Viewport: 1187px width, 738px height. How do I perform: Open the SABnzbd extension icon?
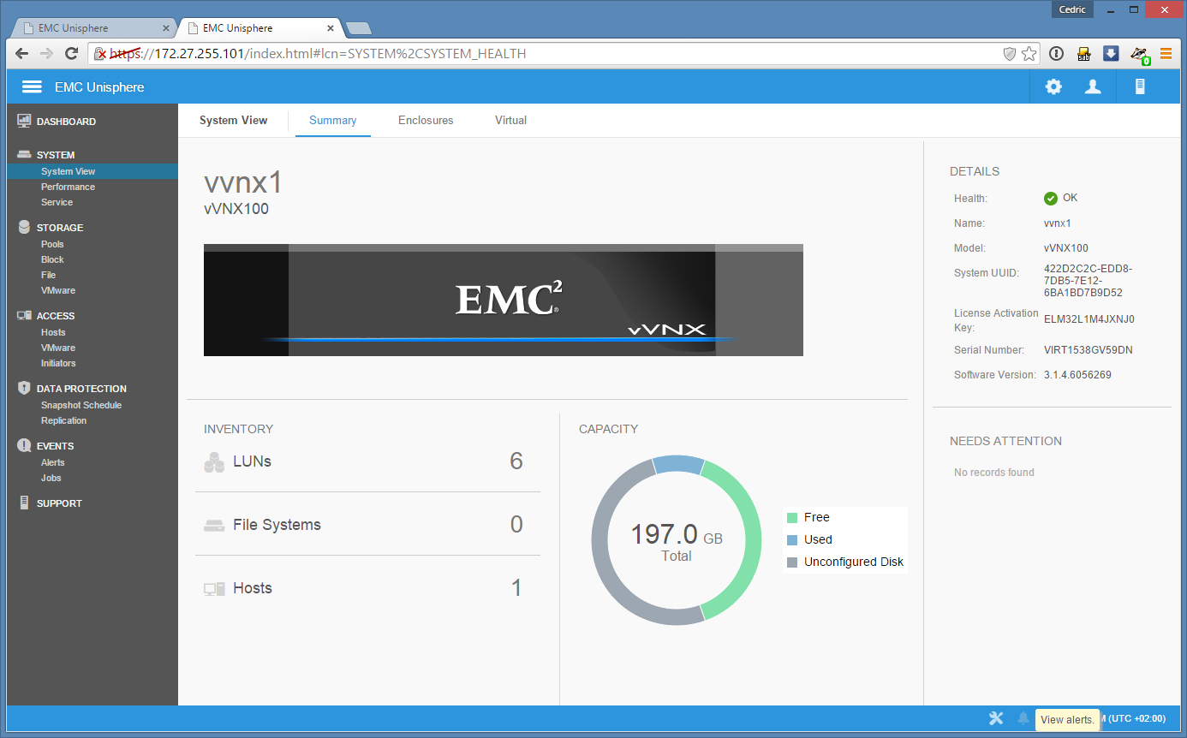click(x=1083, y=54)
